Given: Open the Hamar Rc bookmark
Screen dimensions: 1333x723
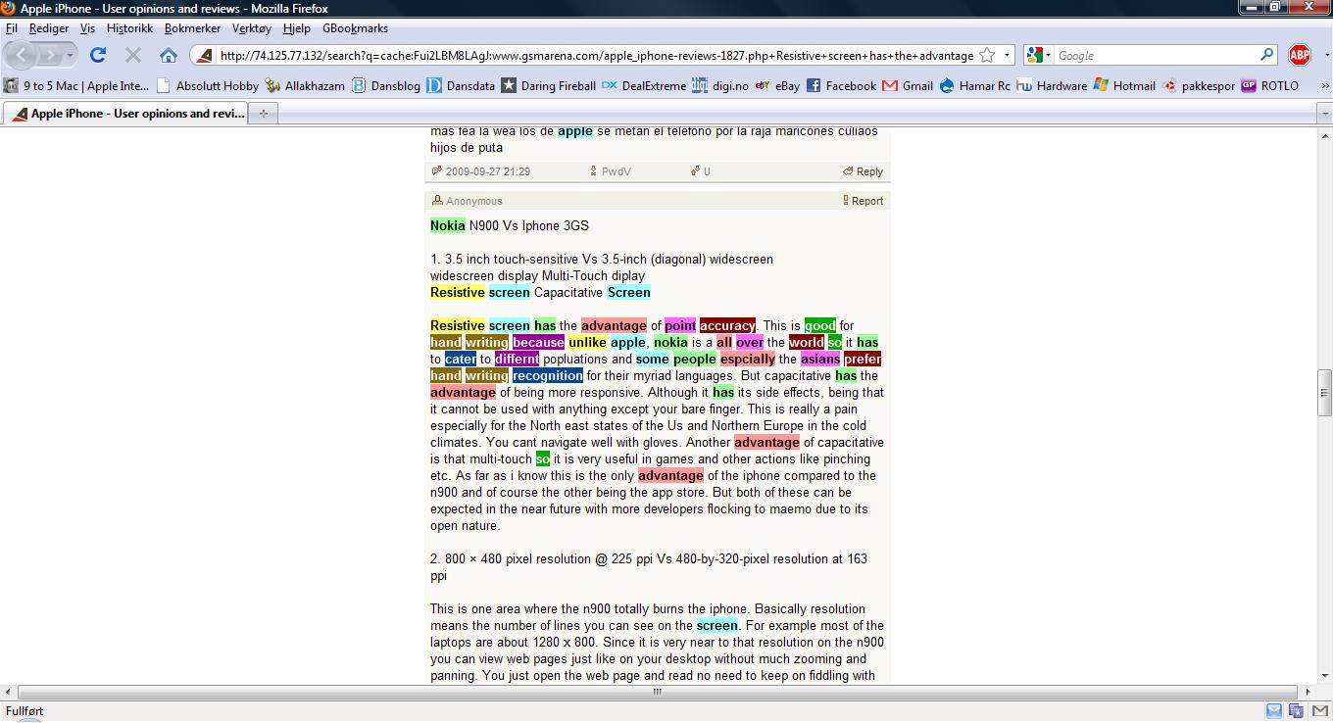Looking at the screenshot, I should (x=975, y=85).
